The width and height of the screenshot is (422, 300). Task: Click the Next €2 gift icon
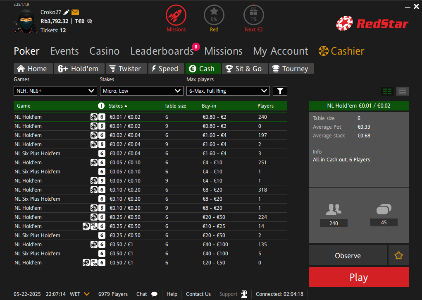[x=253, y=15]
